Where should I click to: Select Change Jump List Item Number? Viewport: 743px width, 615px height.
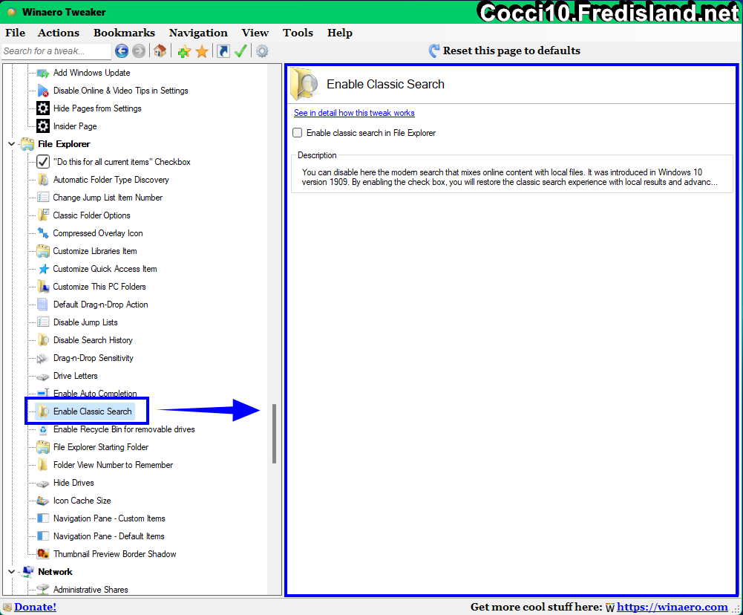pos(108,198)
